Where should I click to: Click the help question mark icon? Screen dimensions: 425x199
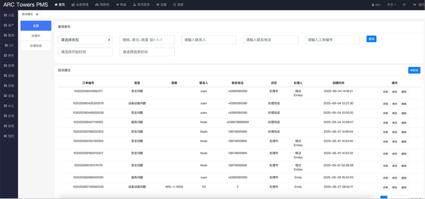404,5
